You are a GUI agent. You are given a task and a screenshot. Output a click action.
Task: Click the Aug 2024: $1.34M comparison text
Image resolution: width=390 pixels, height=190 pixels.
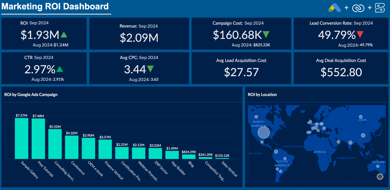(x=51, y=45)
